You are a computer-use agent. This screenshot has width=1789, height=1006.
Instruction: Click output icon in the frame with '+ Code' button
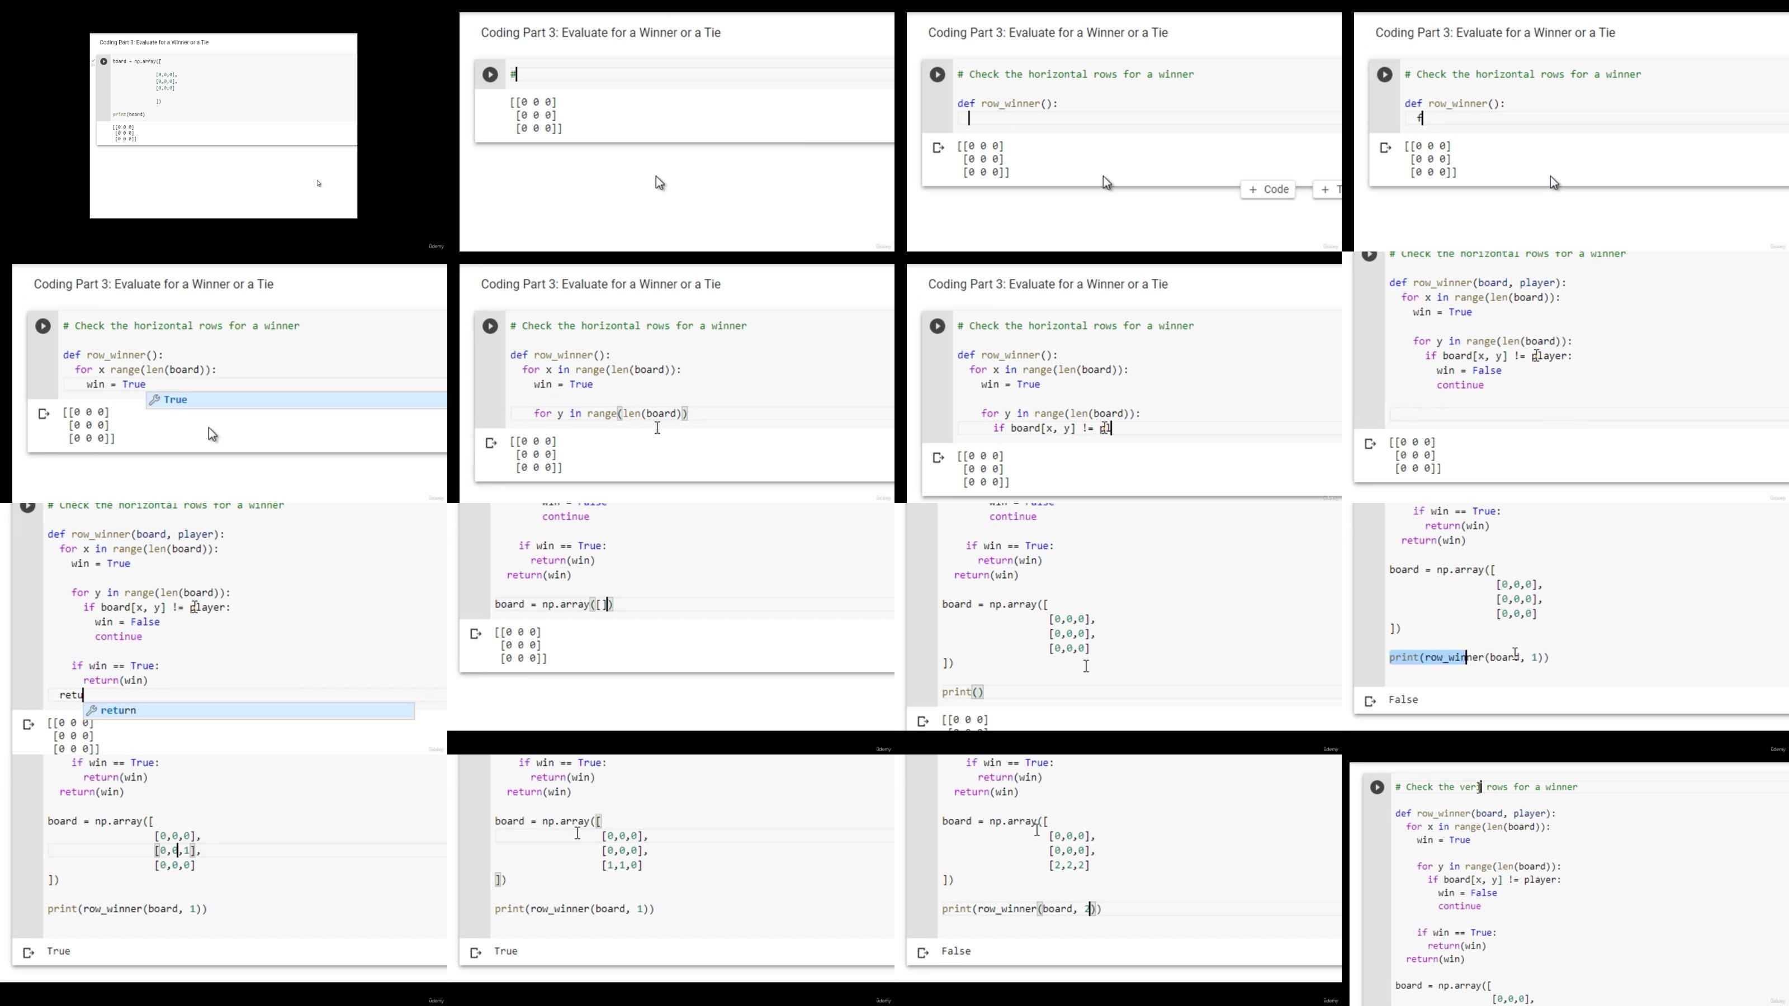point(938,147)
